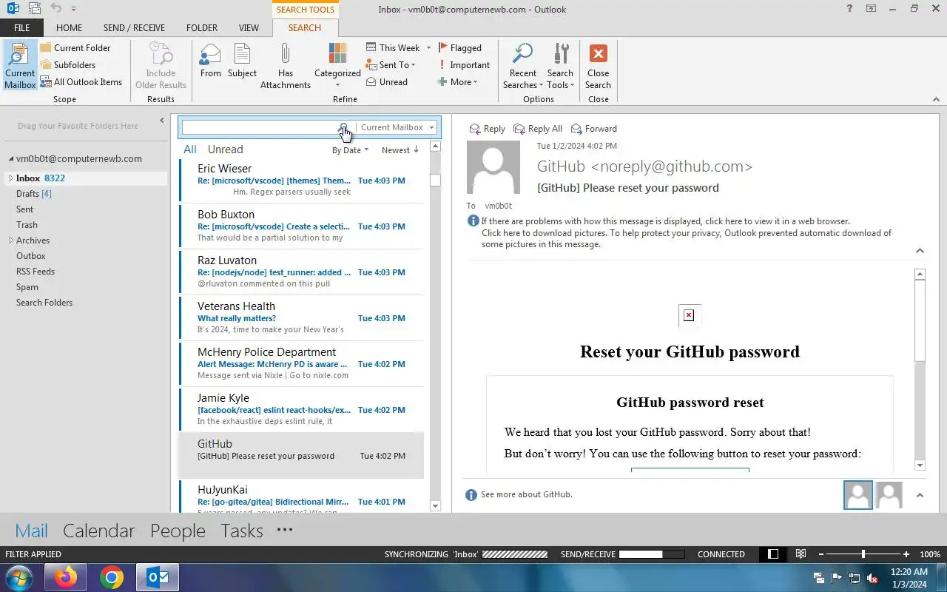Viewport: 947px width, 592px height.
Task: Show All messages filter
Action: [x=190, y=149]
